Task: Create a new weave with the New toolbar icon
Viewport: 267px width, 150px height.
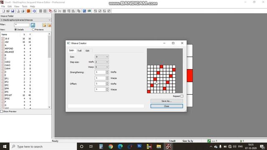Action: click(x=4, y=11)
